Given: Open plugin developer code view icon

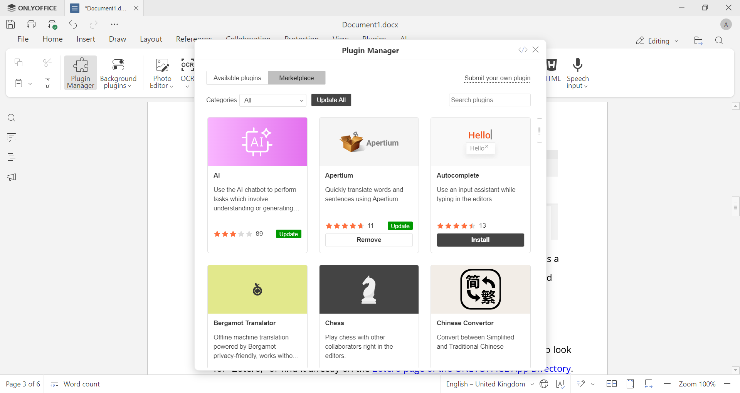Looking at the screenshot, I should click(x=523, y=50).
